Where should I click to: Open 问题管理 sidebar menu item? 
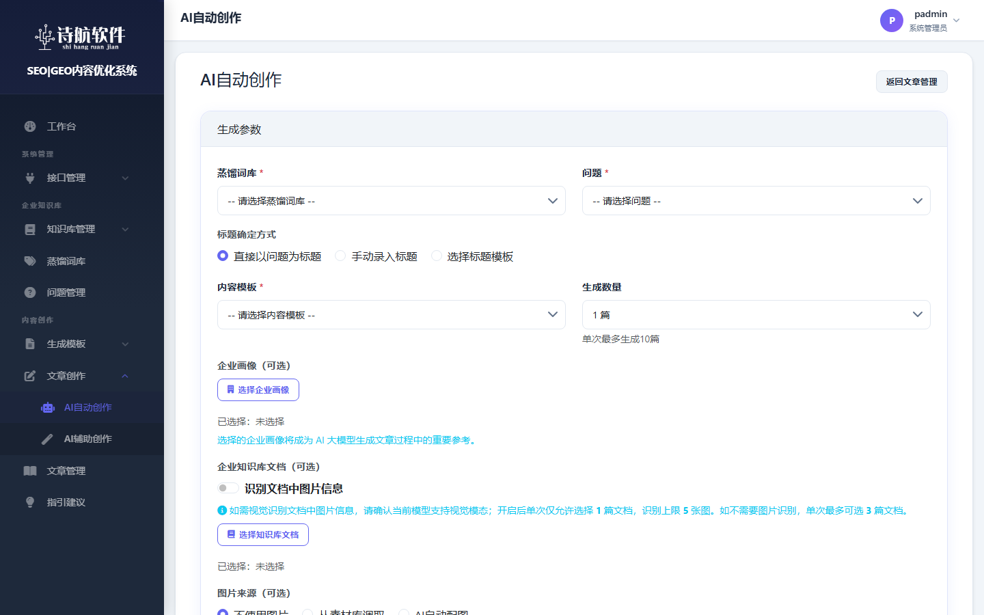pyautogui.click(x=82, y=292)
